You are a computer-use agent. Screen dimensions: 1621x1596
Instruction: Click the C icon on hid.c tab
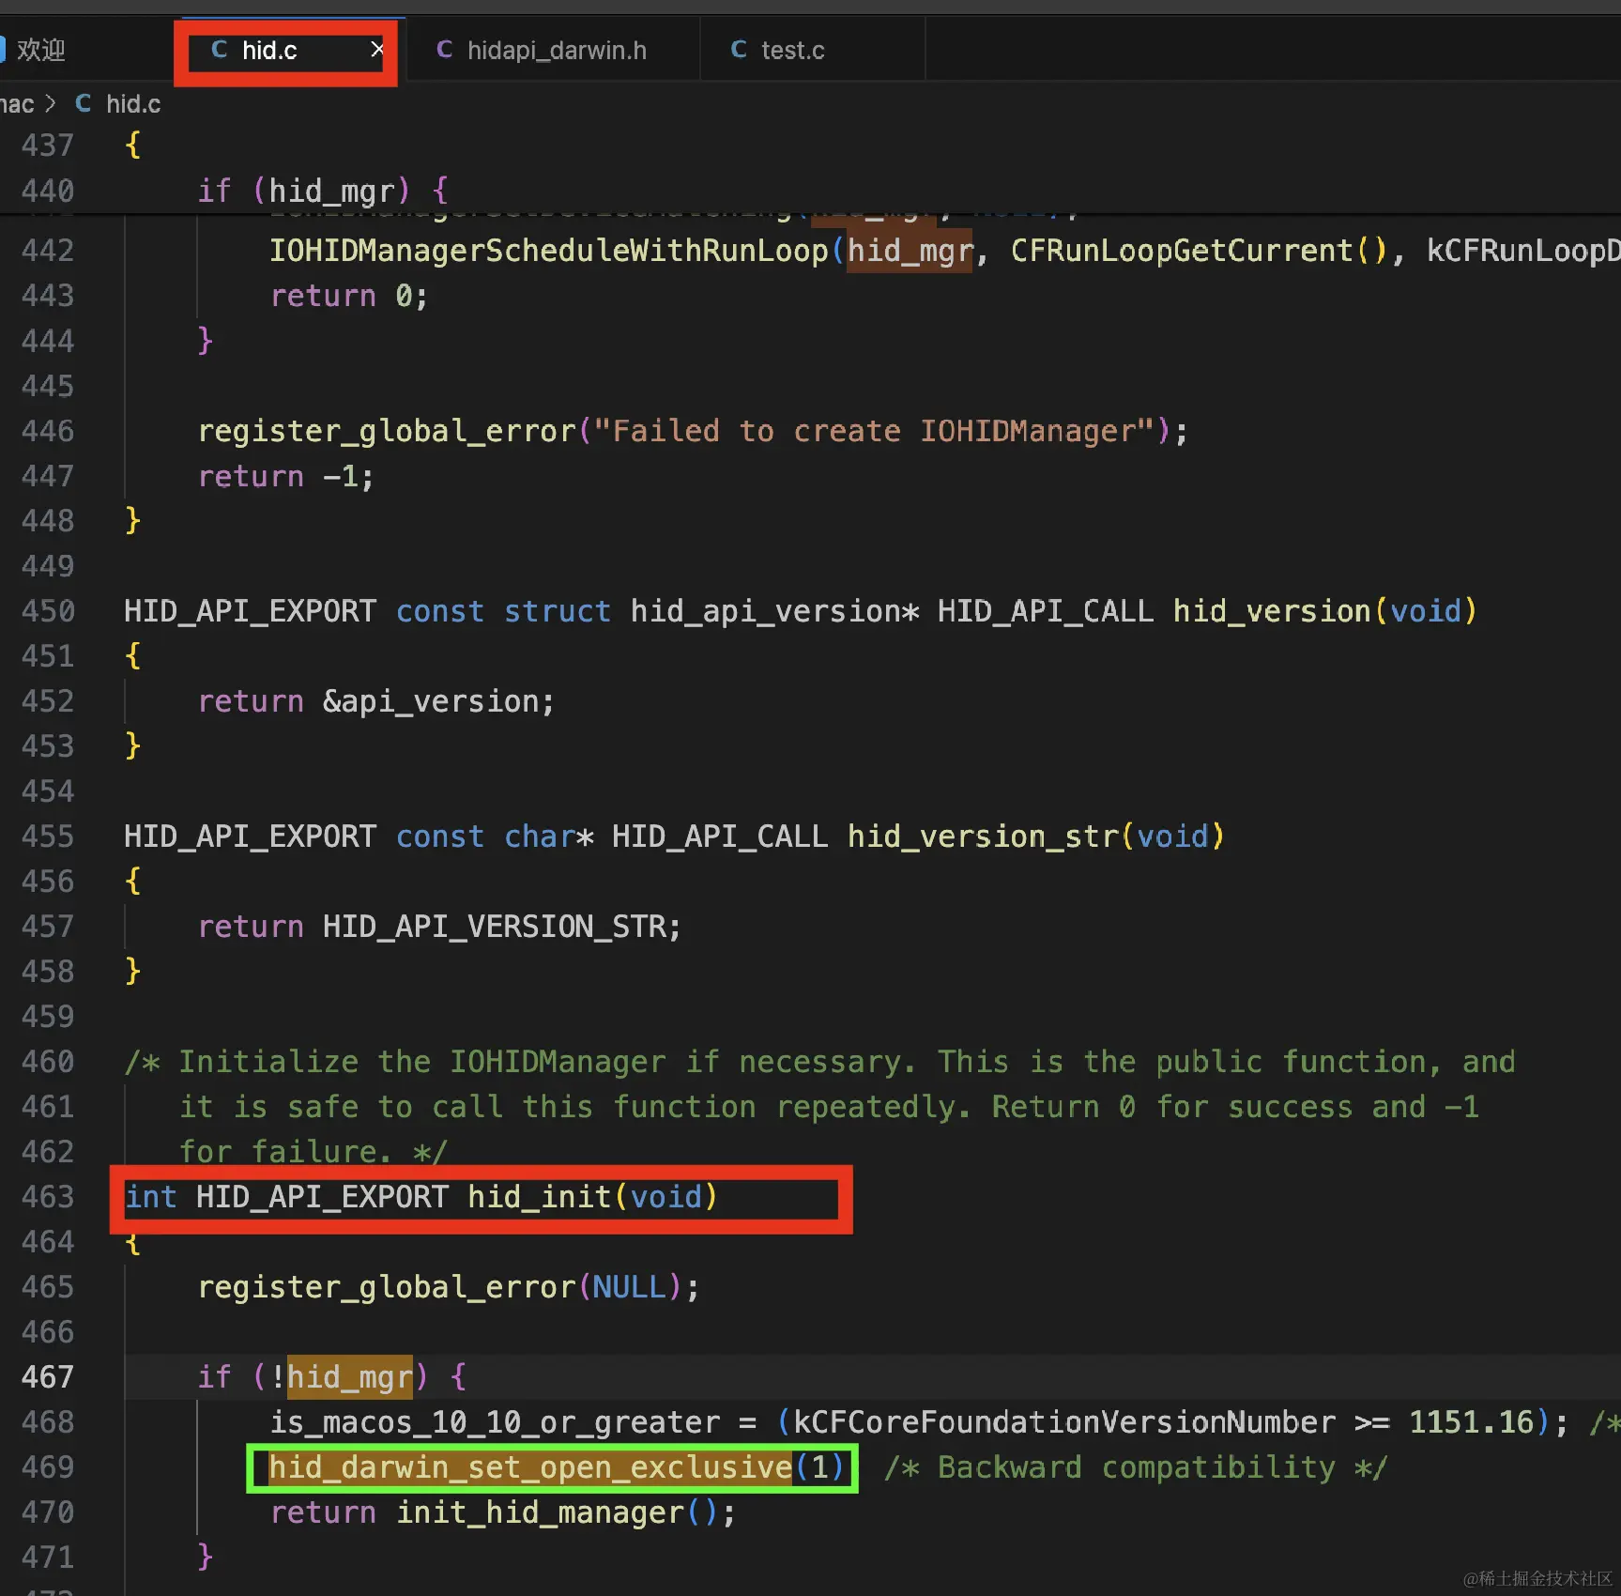click(220, 50)
